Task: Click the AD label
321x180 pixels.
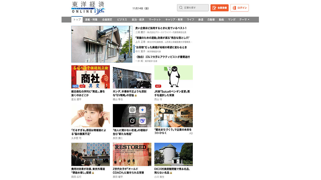Action: pyautogui.click(x=191, y=133)
